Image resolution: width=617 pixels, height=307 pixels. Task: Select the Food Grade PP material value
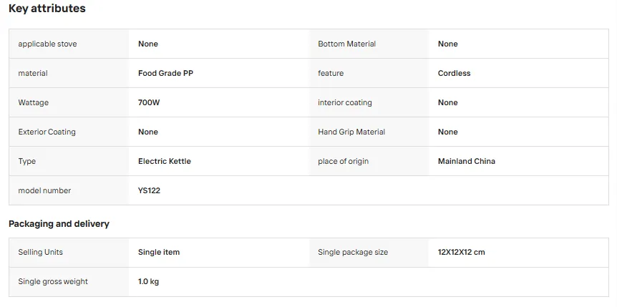tap(165, 73)
